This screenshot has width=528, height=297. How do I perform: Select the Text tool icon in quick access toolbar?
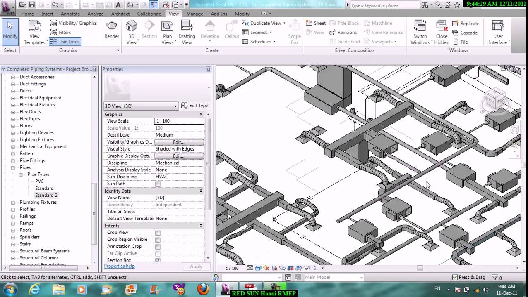pos(118,5)
